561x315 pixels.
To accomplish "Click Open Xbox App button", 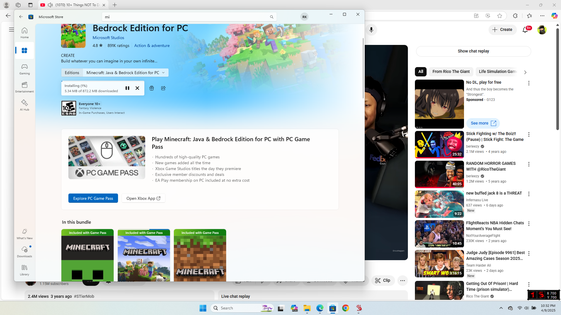I will (x=143, y=198).
